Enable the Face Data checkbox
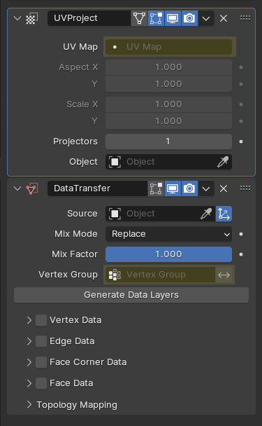This screenshot has height=426, width=262. pyautogui.click(x=41, y=383)
